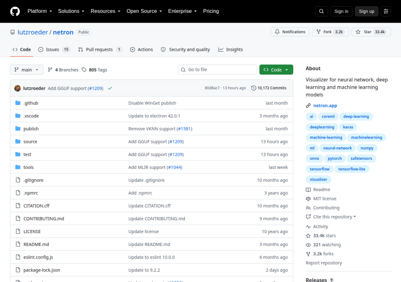401x282 pixels.
Task: Click the .vscode folder icon
Action: (18, 116)
